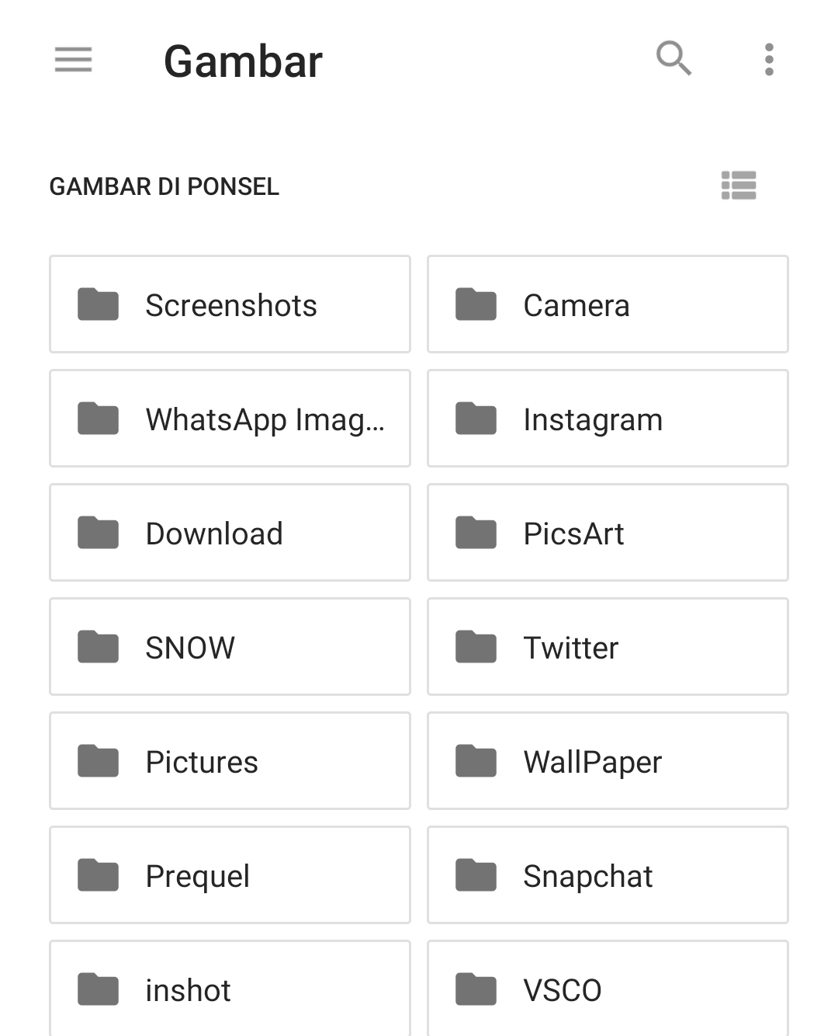Image resolution: width=838 pixels, height=1036 pixels.
Task: Open the Camera folder
Action: tap(608, 304)
